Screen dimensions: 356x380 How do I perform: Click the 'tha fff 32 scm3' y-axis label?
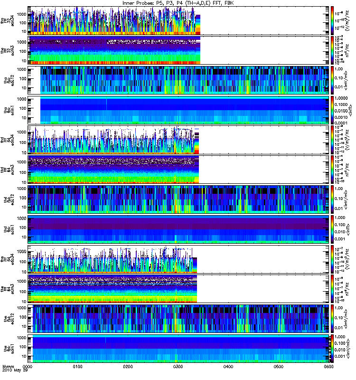7,50
